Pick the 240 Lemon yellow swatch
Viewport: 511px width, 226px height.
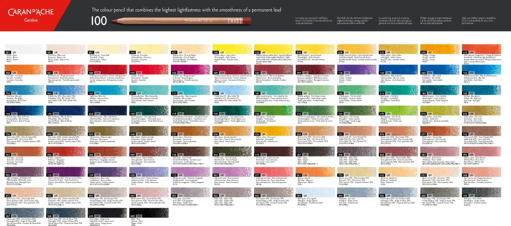[232, 49]
